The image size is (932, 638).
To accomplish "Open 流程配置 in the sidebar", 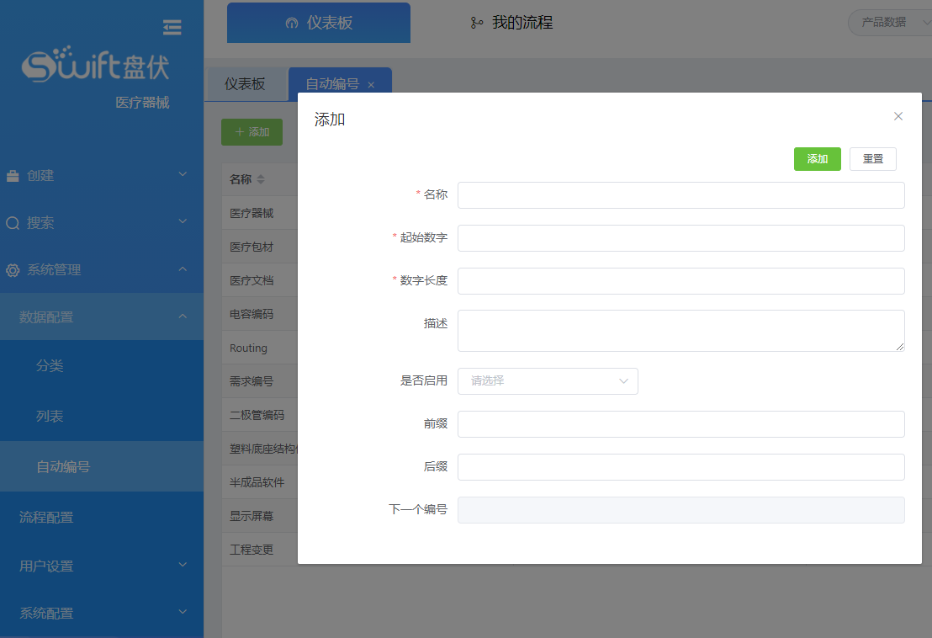I will point(102,518).
